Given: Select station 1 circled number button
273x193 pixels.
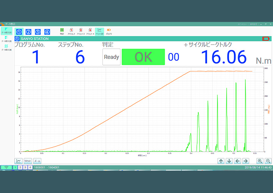Looking at the screenshot, I should click(x=19, y=32).
